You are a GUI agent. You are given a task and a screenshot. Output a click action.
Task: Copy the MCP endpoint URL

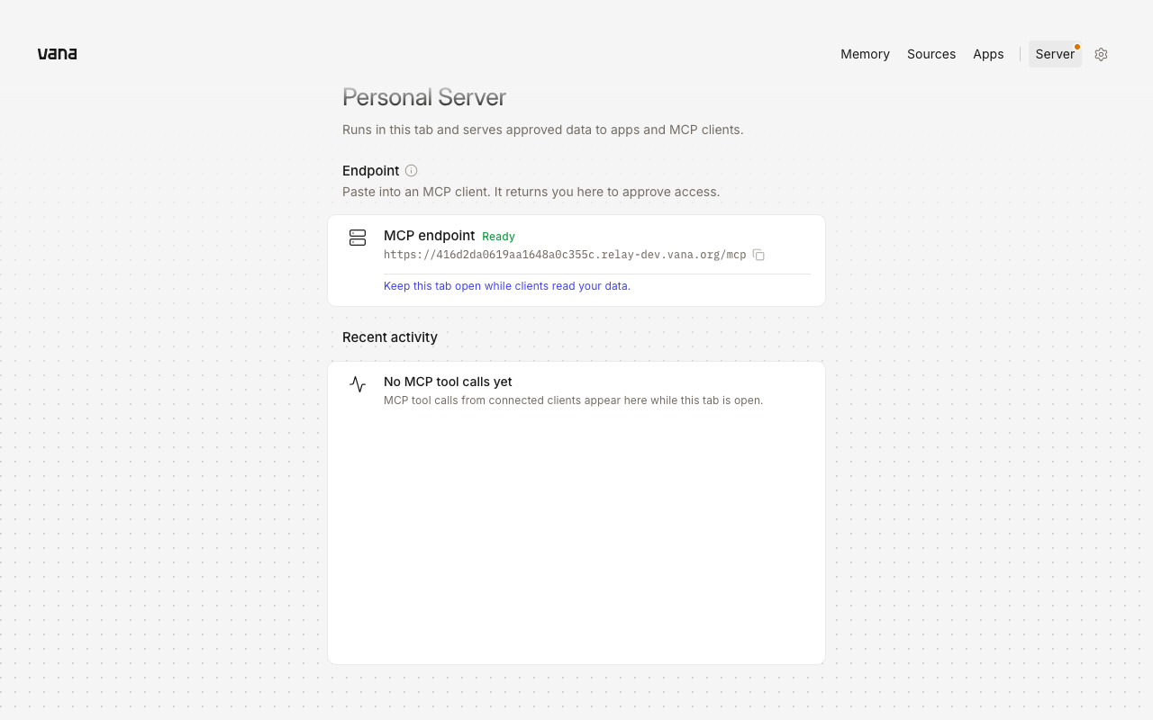[x=758, y=255]
